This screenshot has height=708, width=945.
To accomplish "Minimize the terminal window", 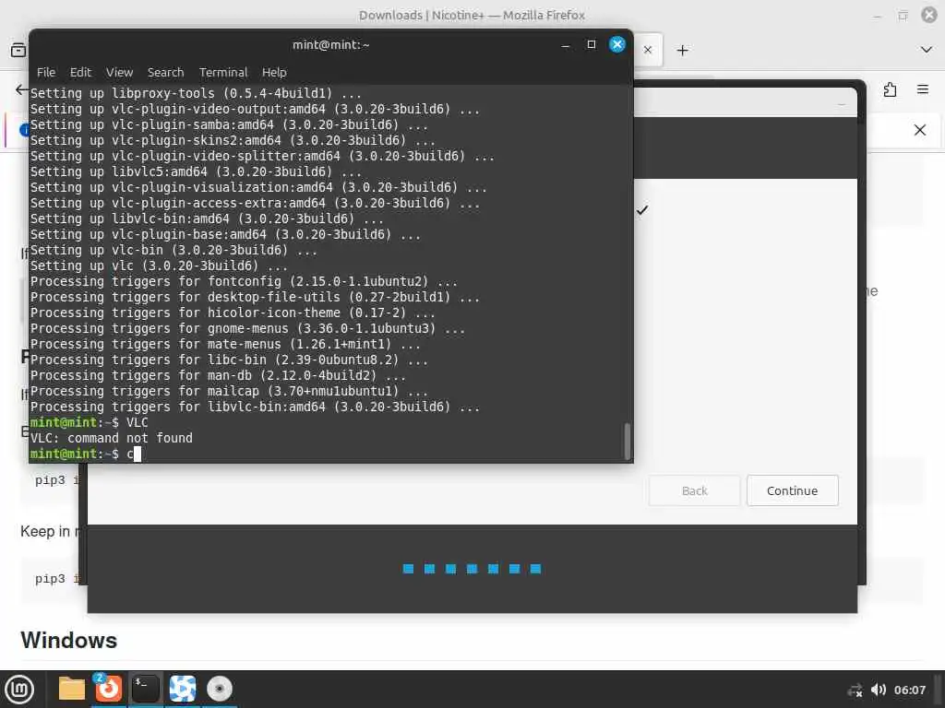I will pos(566,45).
